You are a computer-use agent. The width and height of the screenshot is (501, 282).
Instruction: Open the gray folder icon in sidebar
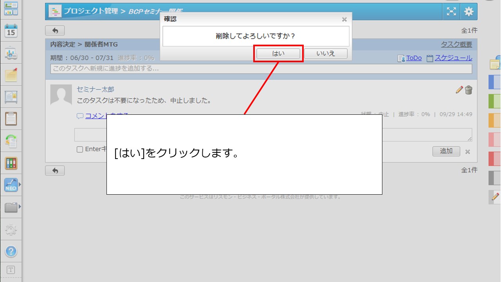point(11,207)
